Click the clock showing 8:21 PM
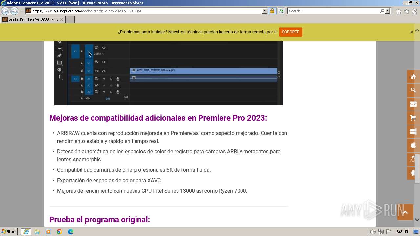This screenshot has height=236, width=420. [x=403, y=232]
